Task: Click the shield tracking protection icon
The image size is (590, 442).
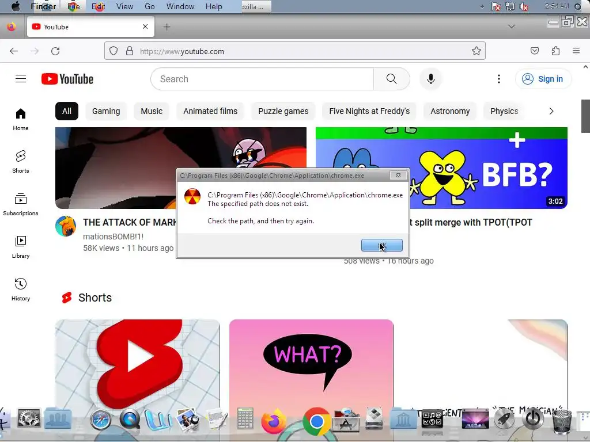Action: tap(114, 51)
